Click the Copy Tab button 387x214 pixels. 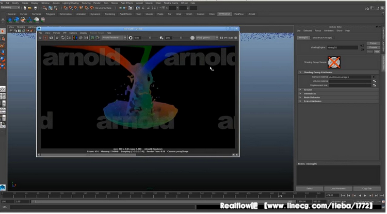pyautogui.click(x=367, y=189)
